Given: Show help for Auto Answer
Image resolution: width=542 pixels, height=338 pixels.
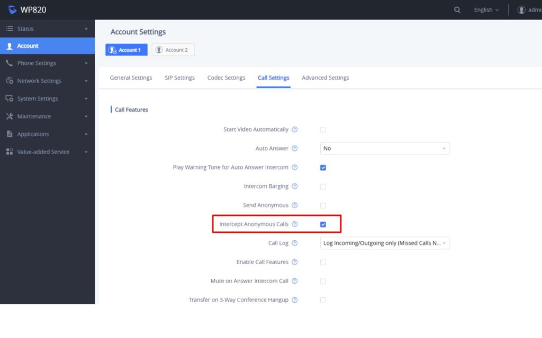Looking at the screenshot, I should tap(294, 148).
